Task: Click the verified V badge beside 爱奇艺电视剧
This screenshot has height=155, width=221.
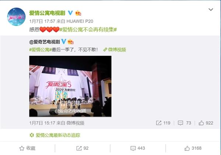Action: [x=64, y=42]
